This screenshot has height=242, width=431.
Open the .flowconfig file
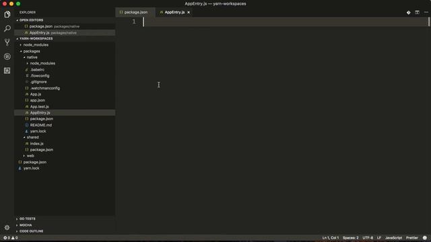[x=40, y=76]
